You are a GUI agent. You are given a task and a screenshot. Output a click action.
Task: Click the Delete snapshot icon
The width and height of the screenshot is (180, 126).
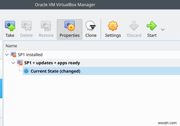26,26
